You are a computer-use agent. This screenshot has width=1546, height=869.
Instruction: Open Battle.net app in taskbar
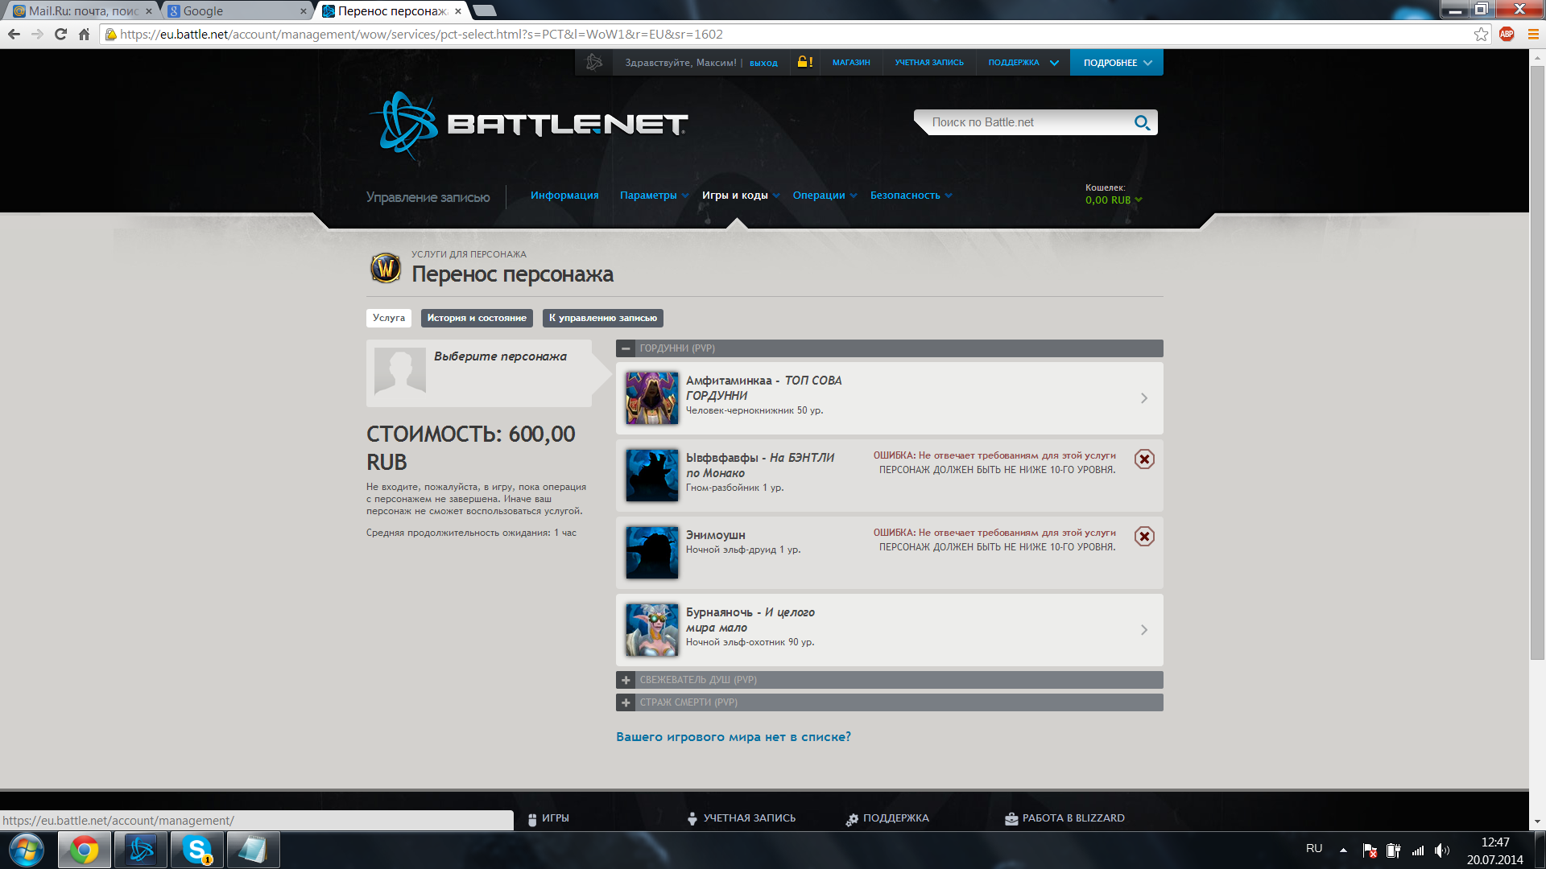(141, 850)
